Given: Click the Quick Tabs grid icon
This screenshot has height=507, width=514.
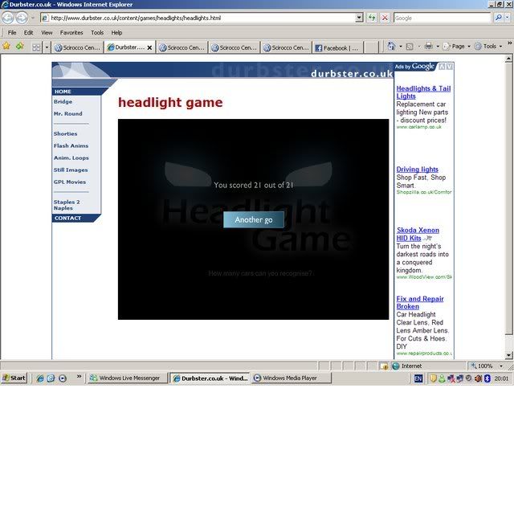Looking at the screenshot, I should click(36, 47).
